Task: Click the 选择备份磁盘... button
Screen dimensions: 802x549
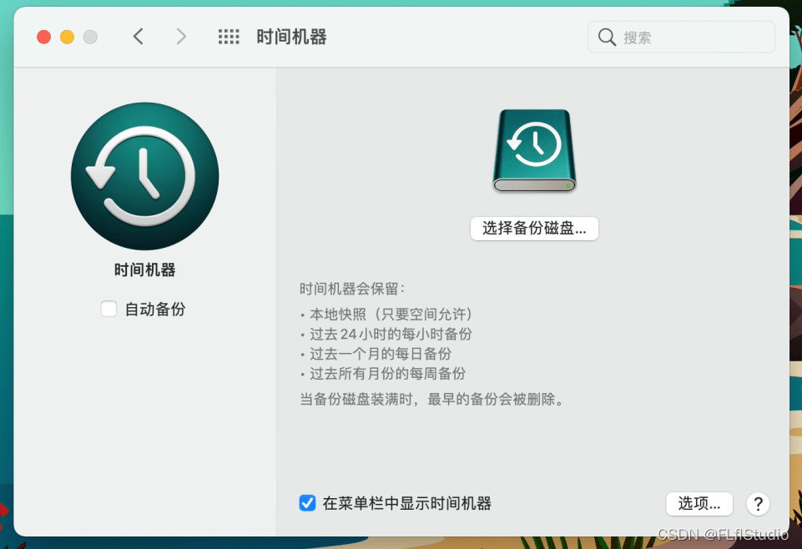Action: [x=534, y=229]
